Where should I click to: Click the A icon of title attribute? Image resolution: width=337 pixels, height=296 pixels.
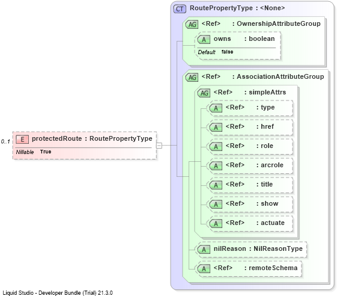pos(216,185)
